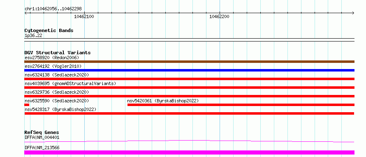Open nsv4039695 (gnomADStructuralVariants) label
Image resolution: width=366 pixels, height=157 pixels.
[70, 83]
